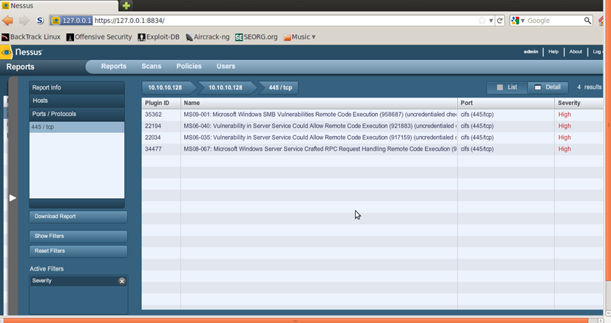
Task: Reload the page with the refresh icon
Action: click(499, 21)
